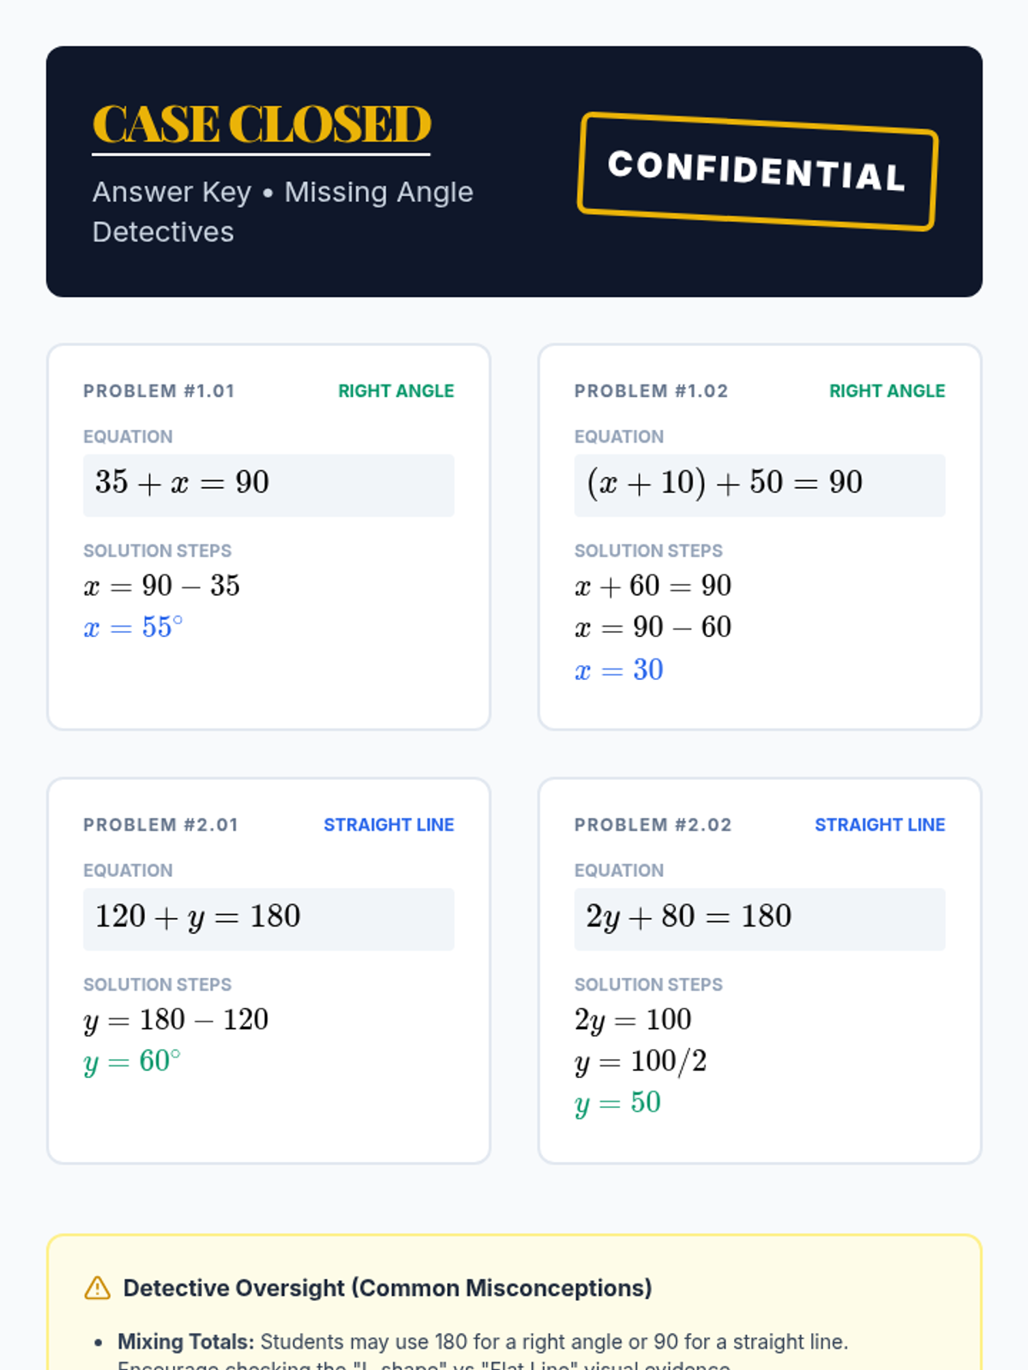Select the Problem #1.02 label
Screen dimensions: 1028x1370
tap(651, 391)
